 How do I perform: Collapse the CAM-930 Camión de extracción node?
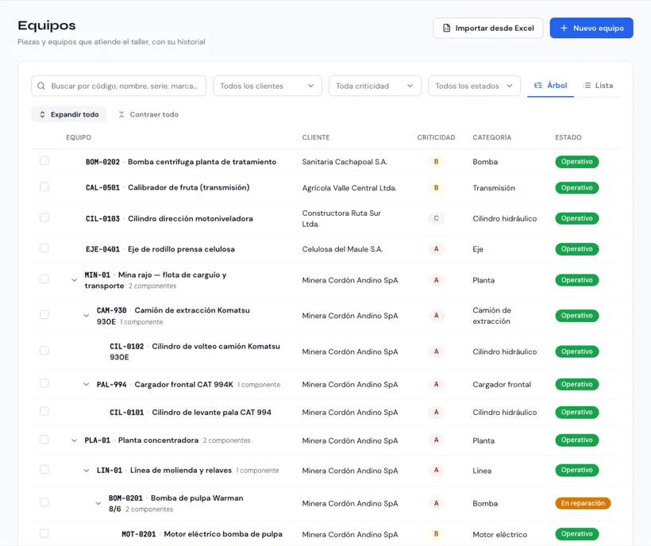point(87,315)
